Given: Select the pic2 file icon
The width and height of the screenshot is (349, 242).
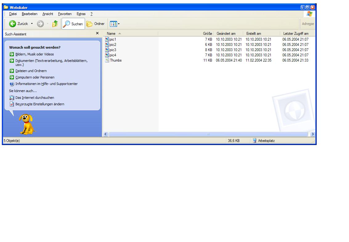Looking at the screenshot, I should tap(107, 44).
